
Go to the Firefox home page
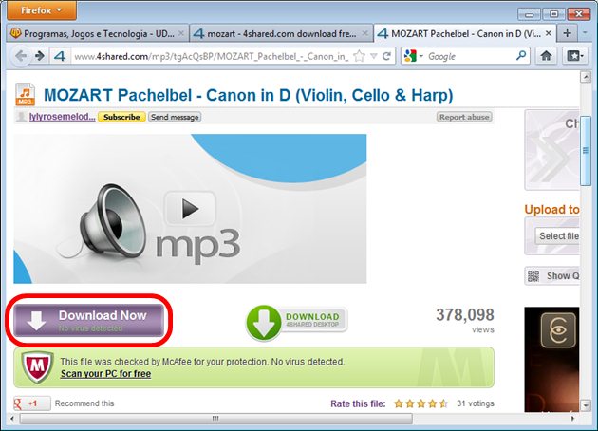tap(546, 56)
